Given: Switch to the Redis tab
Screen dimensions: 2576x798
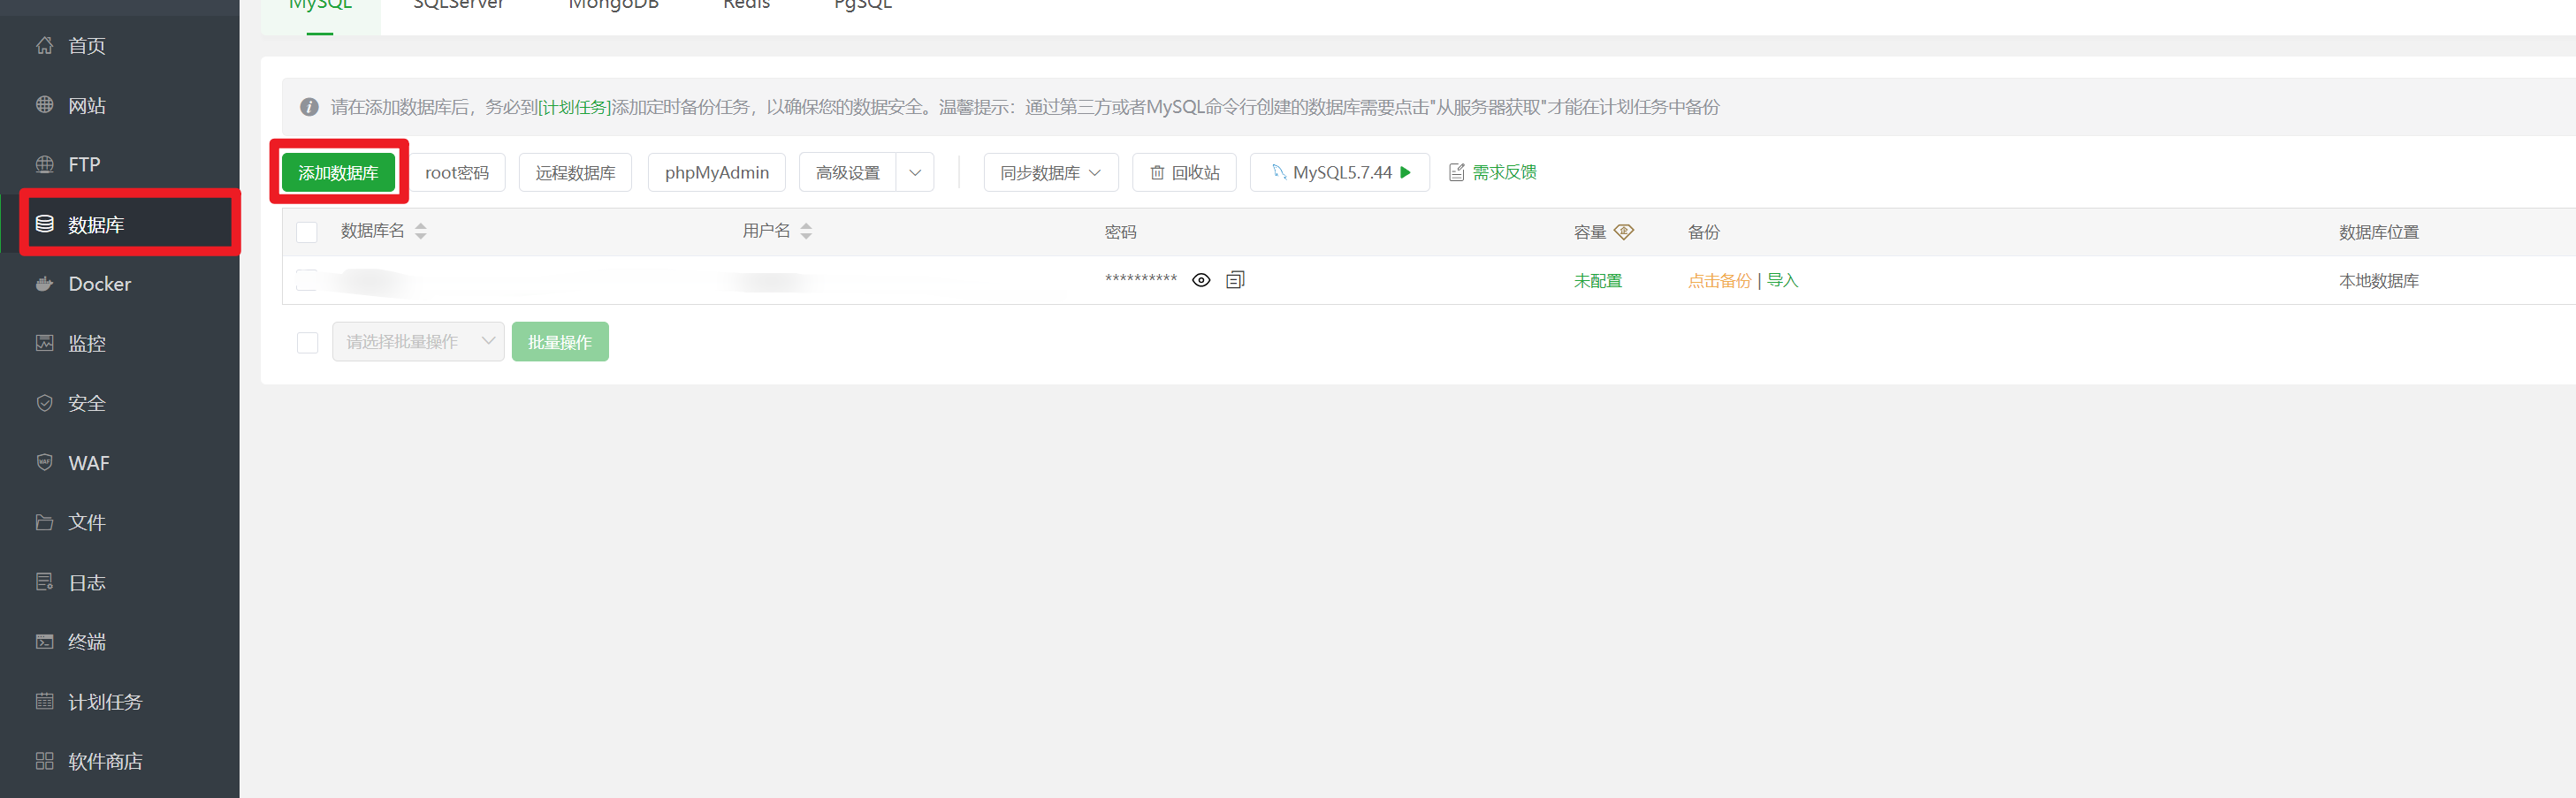Looking at the screenshot, I should click(x=746, y=8).
